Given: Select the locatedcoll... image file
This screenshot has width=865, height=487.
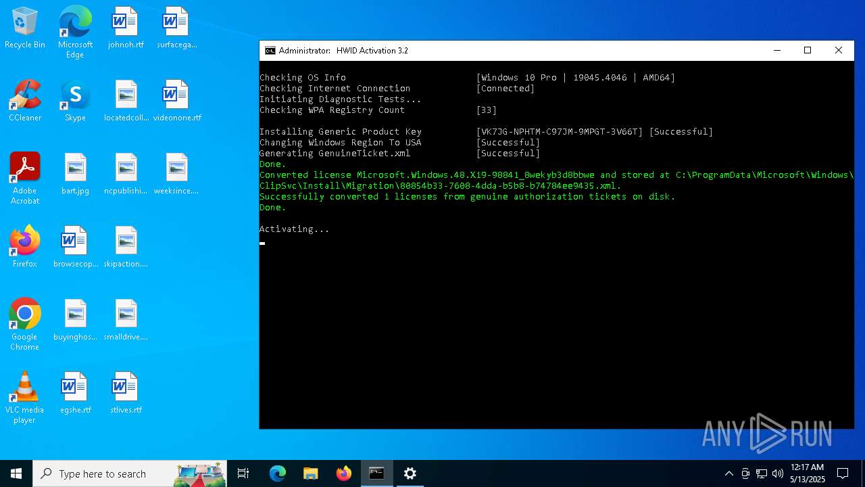Looking at the screenshot, I should point(126,101).
